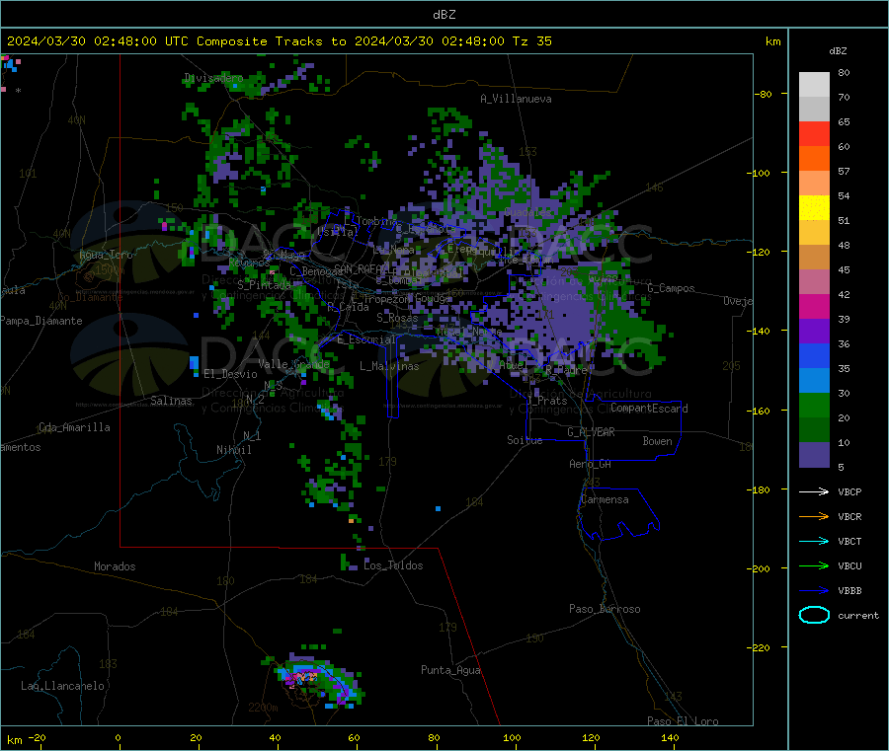Click the orange VBCR arrow legend icon
The height and width of the screenshot is (751, 889).
814,516
